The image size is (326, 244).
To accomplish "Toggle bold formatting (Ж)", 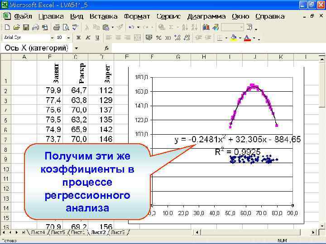I will (78, 38).
